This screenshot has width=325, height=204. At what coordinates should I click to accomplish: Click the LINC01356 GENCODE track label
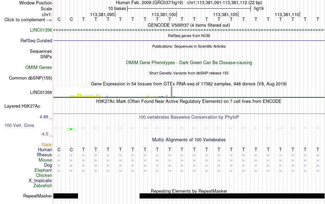[41, 30]
